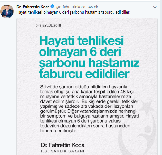The image size is (162, 155).
Task: Click the headline line taburcu edildiler
Action: [84, 74]
